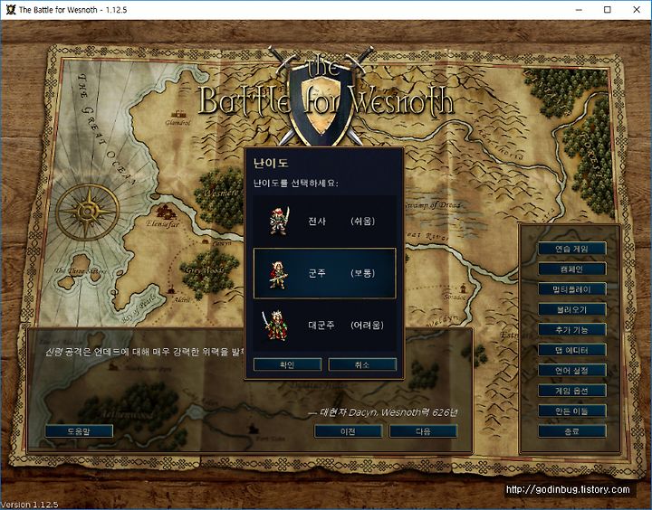Choose the (보통) normal difficulty label
Screen dimensions: 652x510
tap(362, 273)
